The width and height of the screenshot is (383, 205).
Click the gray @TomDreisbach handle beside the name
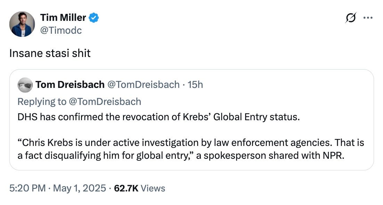tap(144, 84)
